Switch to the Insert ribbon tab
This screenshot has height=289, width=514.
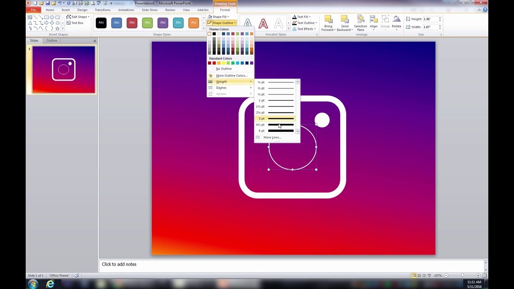tap(65, 10)
